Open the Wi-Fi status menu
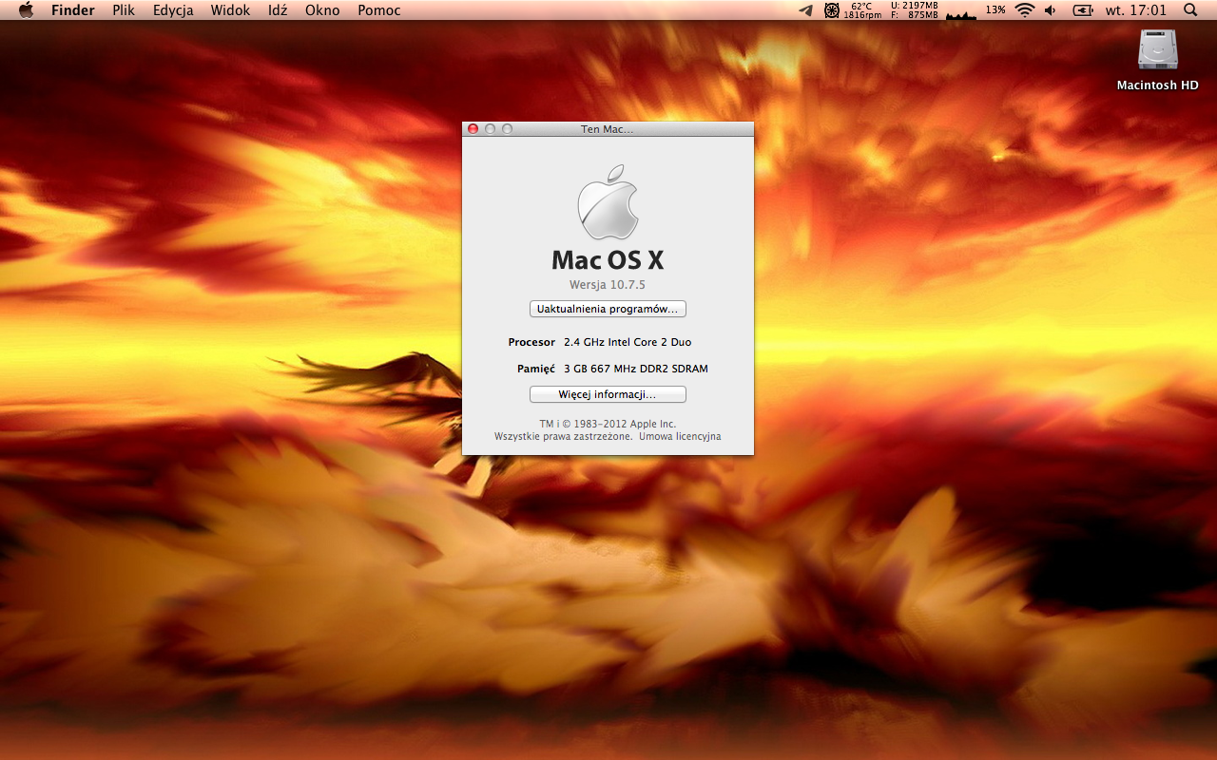 click(x=1024, y=10)
